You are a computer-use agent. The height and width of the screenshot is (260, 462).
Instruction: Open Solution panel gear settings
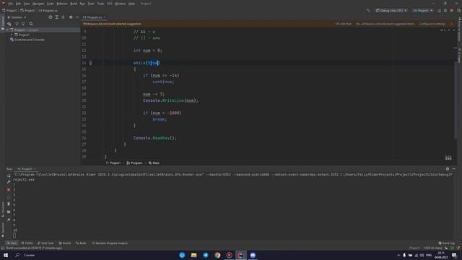[71, 17]
